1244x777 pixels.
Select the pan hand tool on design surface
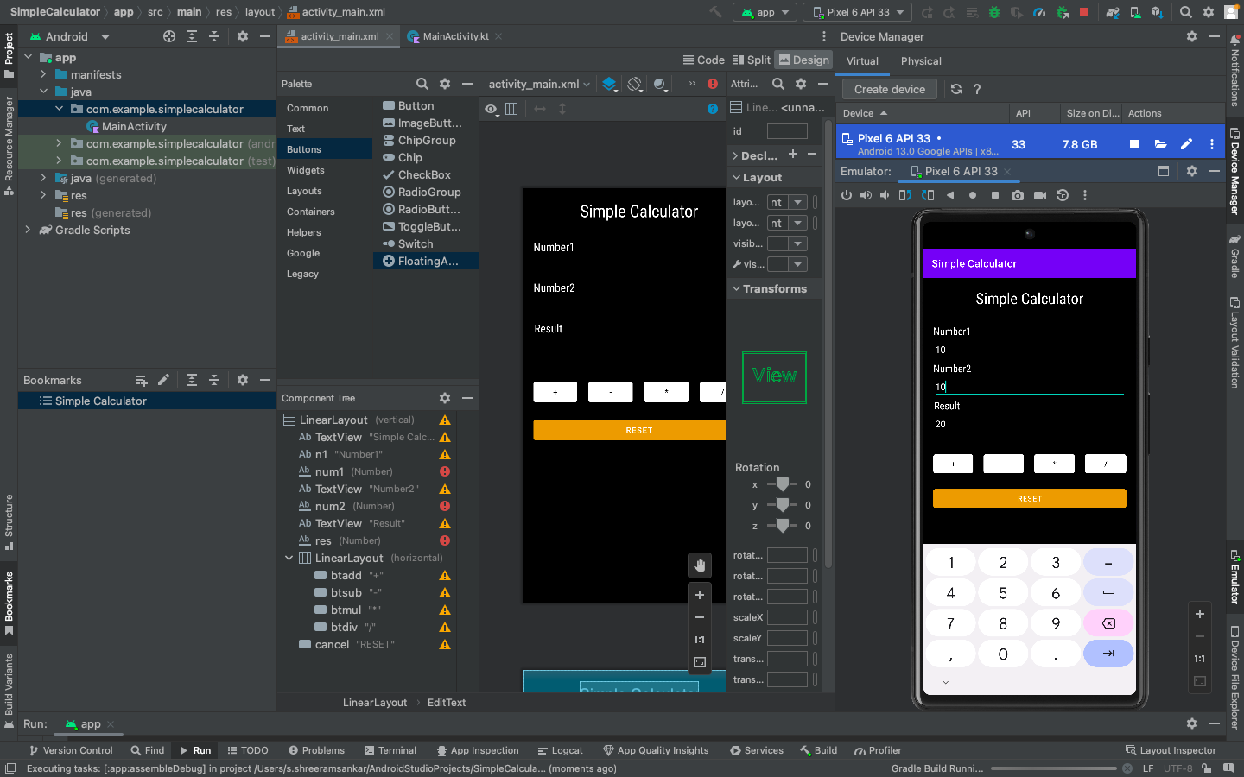point(700,565)
